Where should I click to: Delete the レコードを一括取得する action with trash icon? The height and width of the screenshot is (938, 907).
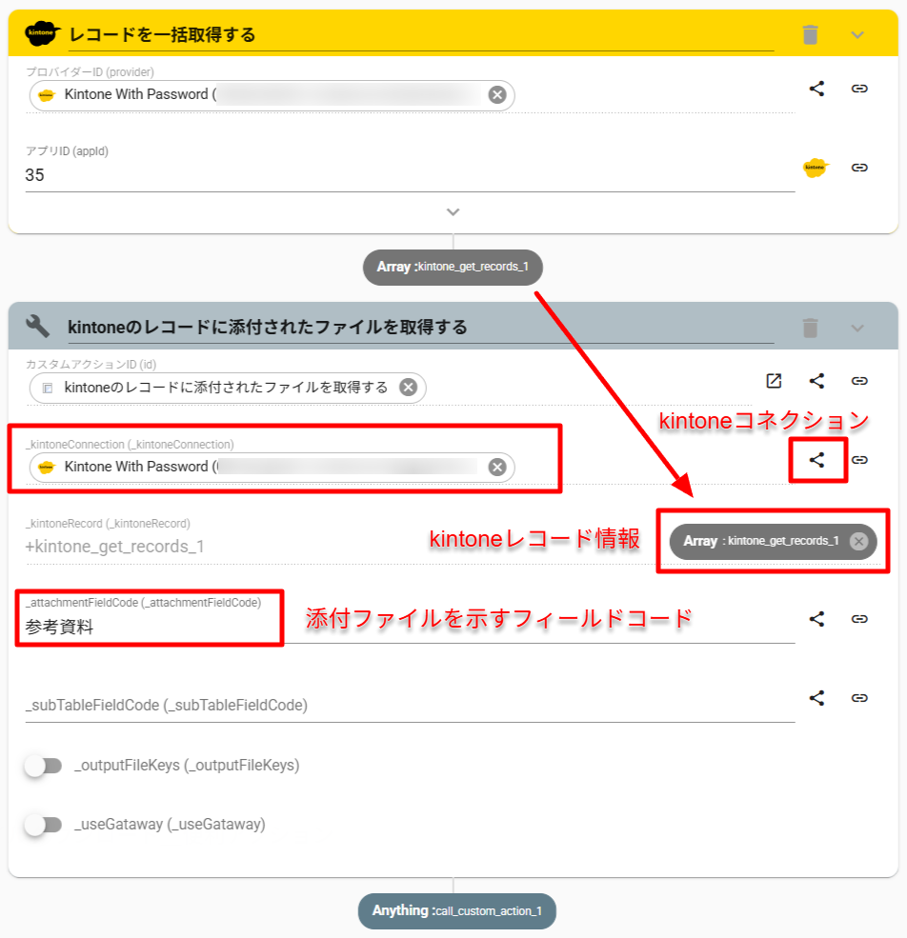pos(810,35)
